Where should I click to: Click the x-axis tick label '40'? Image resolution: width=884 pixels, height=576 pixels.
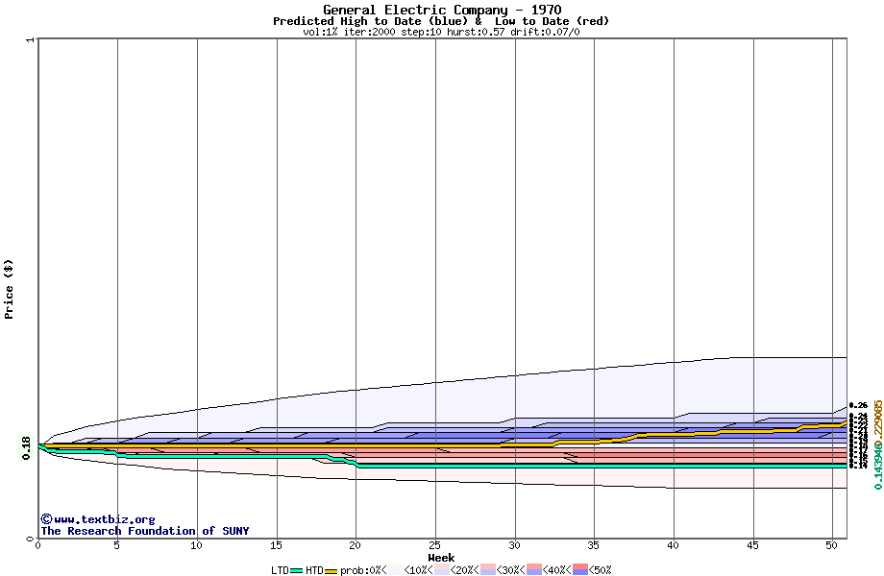(673, 545)
